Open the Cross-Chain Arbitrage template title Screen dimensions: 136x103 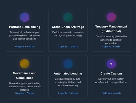[68, 27]
